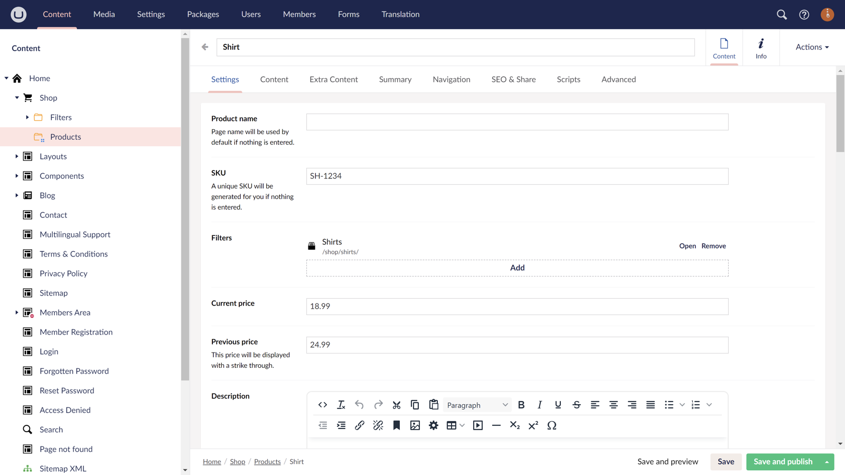Click the source code editor icon
The height and width of the screenshot is (475, 845).
323,405
